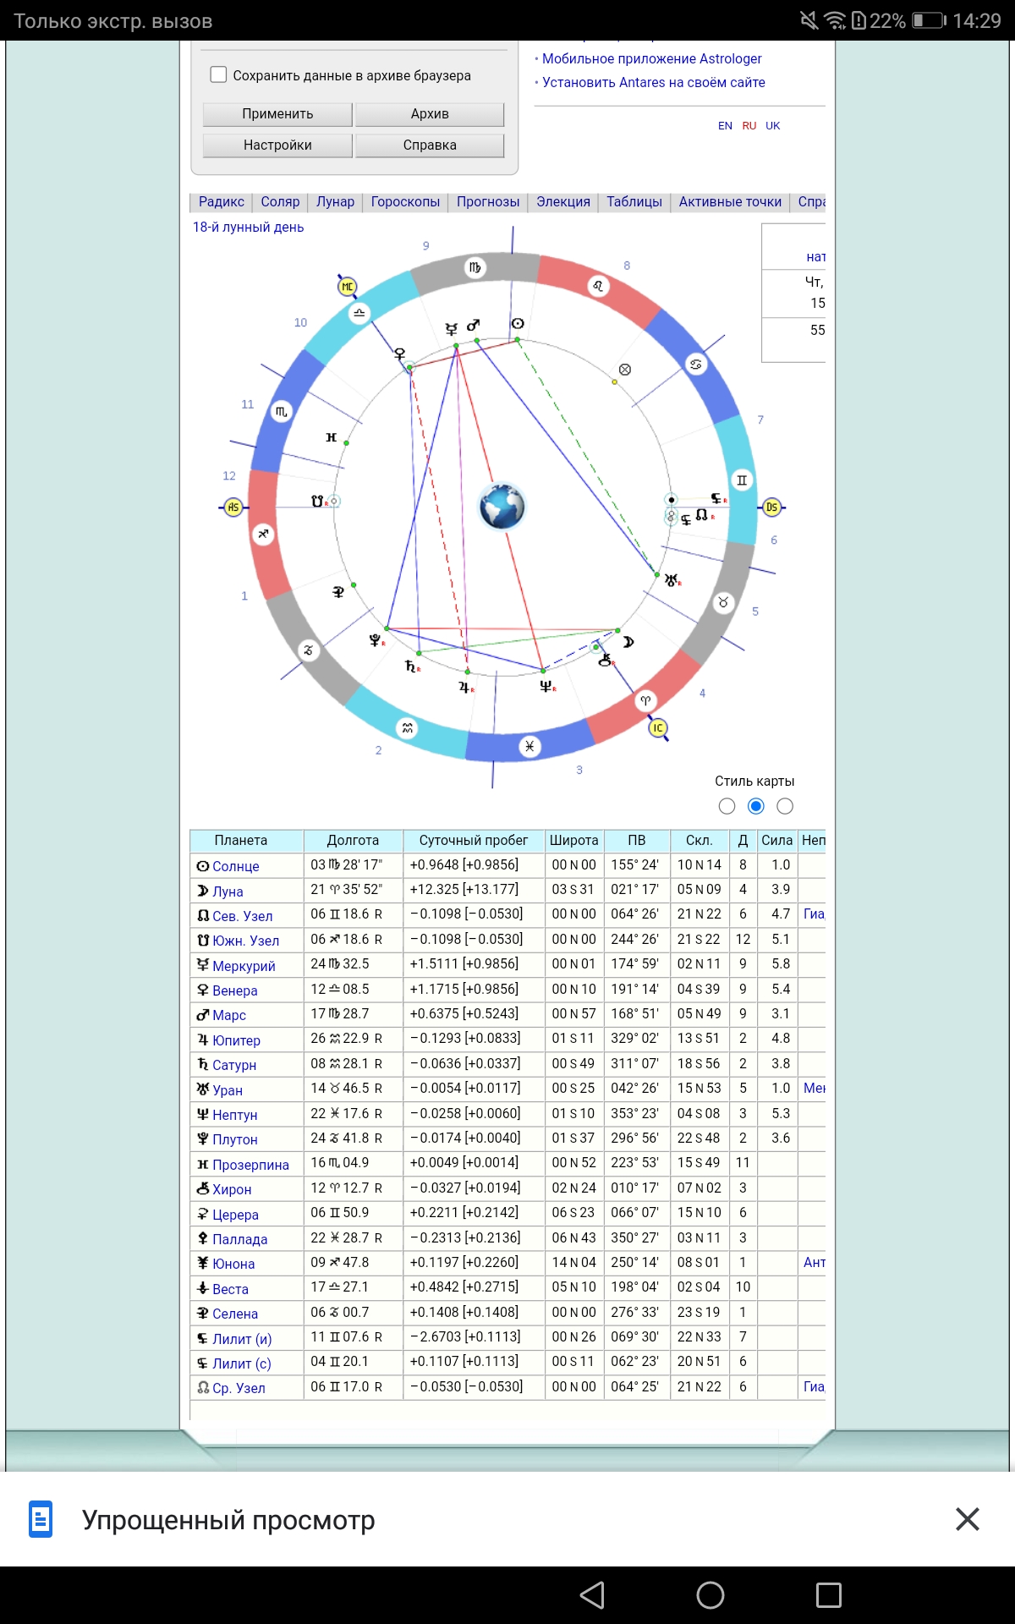Open the Соляр menu tab
Viewport: 1015px width, 1624px height.
(x=280, y=202)
